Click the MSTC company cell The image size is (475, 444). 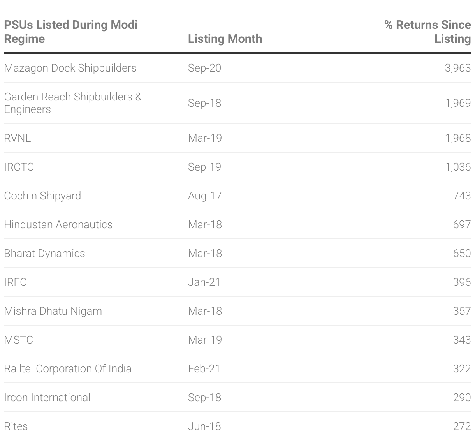[x=18, y=340]
